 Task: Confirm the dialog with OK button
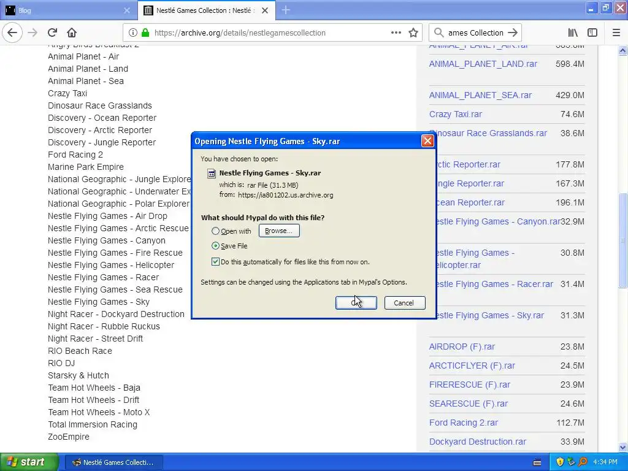pyautogui.click(x=356, y=303)
